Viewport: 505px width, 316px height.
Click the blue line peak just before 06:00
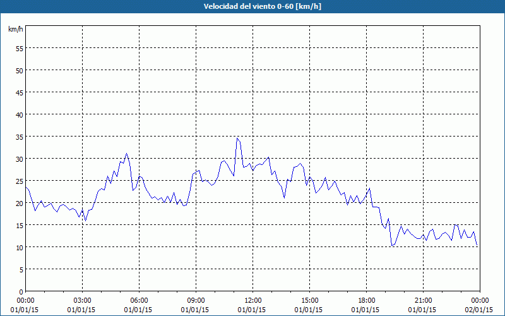point(127,154)
